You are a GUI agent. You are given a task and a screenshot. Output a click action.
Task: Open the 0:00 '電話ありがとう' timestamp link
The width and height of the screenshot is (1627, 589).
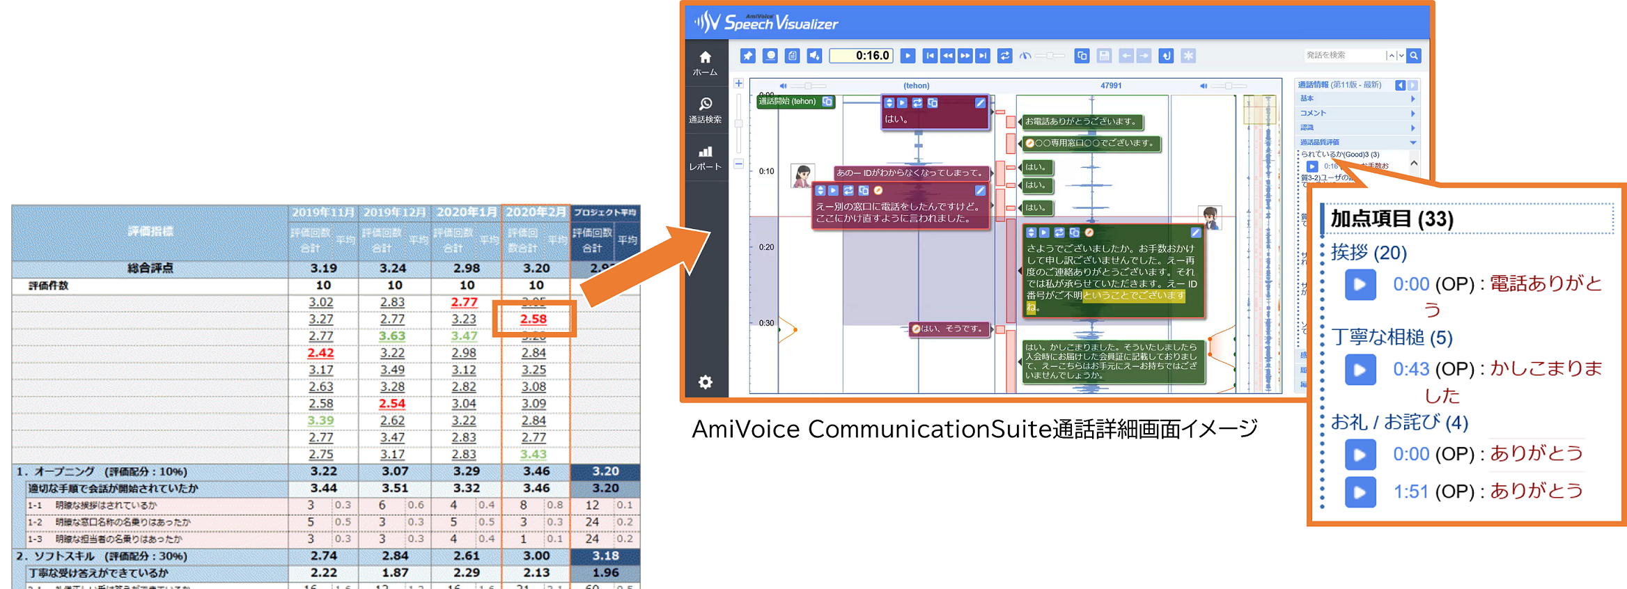click(1411, 284)
